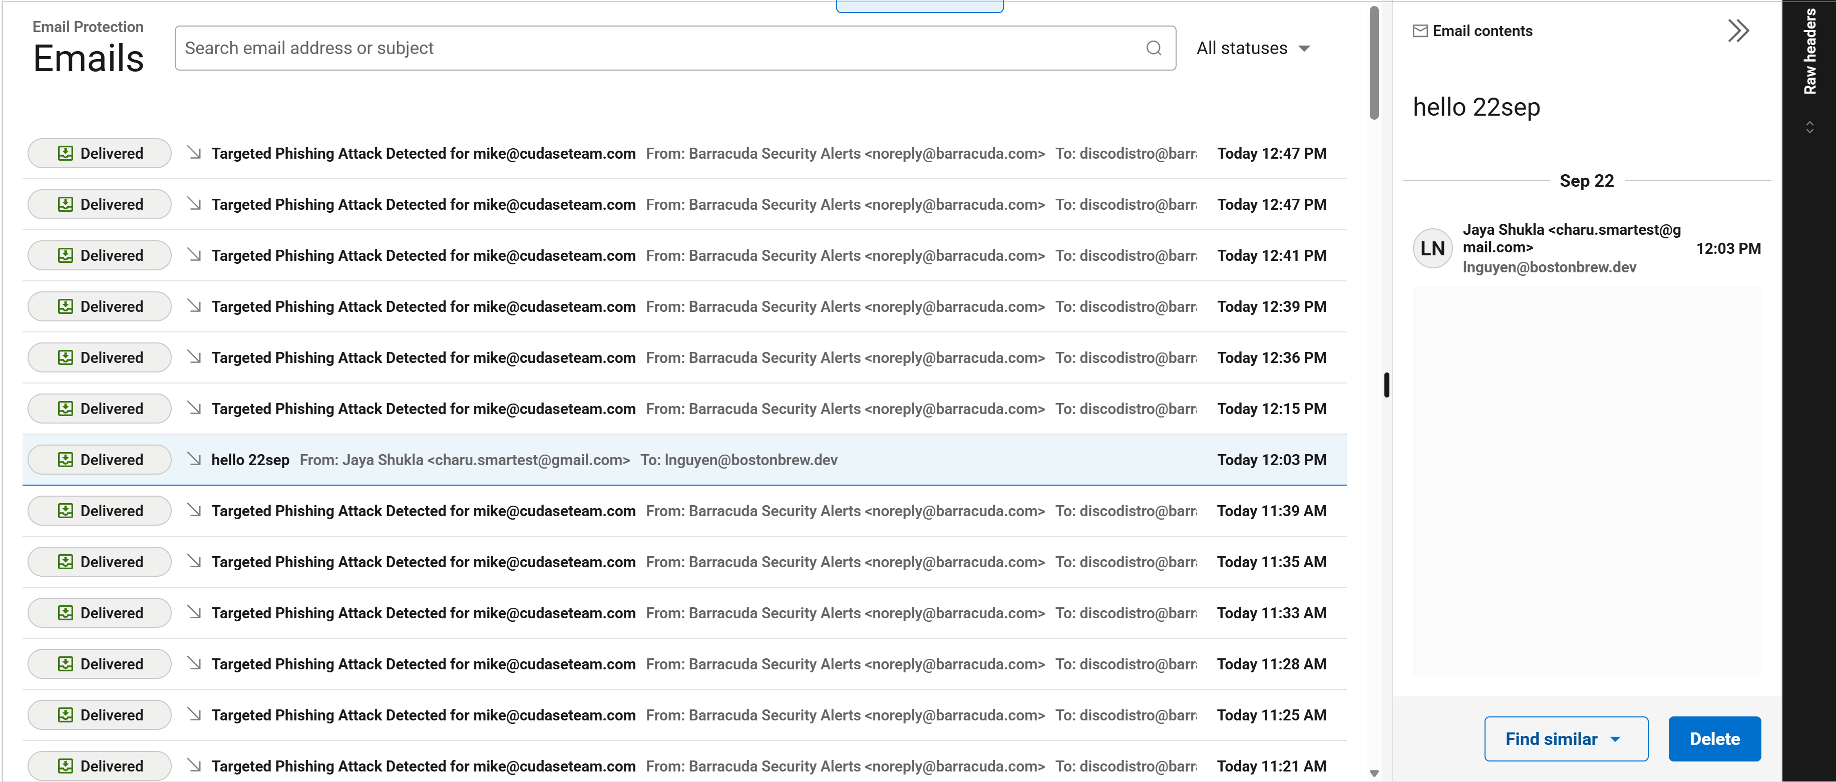Open the All statuses filter dropdown

[1253, 48]
